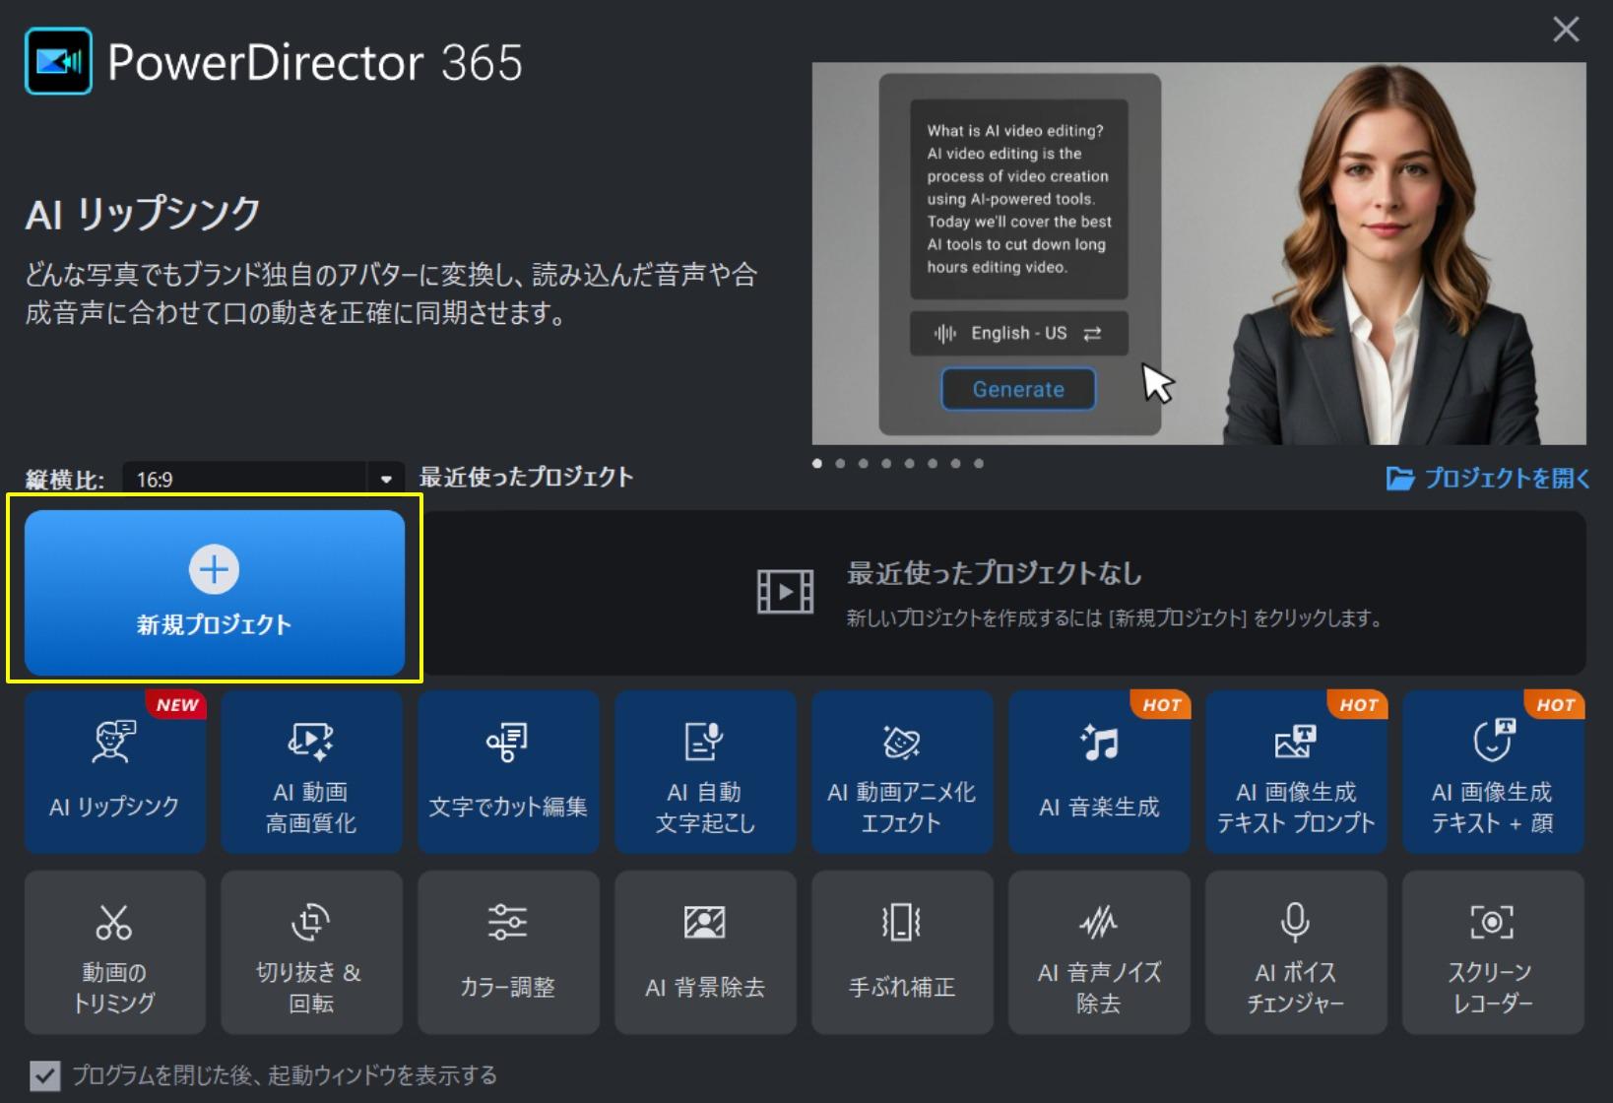The image size is (1613, 1103).
Task: Start AI 自動文字起こし tool
Action: [705, 771]
